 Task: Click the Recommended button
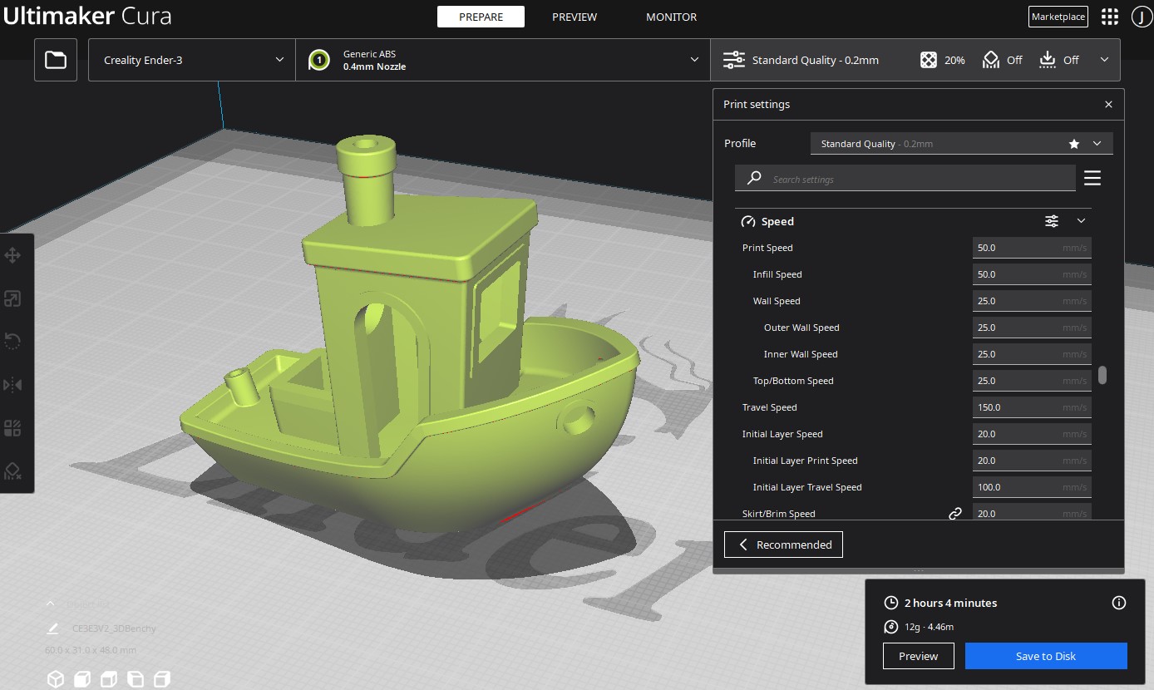[783, 545]
